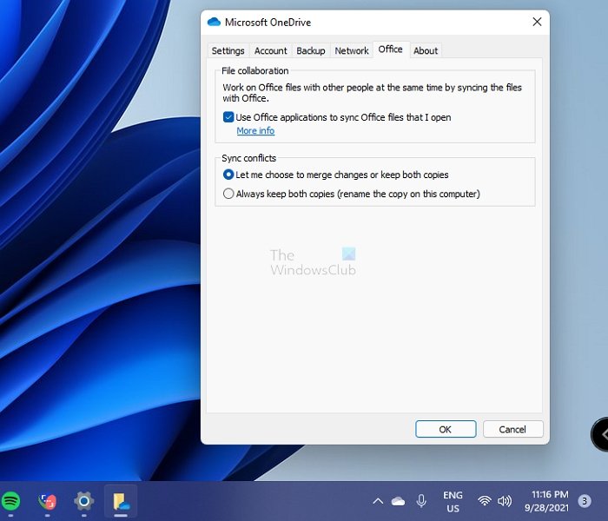The image size is (608, 521).
Task: Open Wi-Fi network status icon
Action: 485,501
